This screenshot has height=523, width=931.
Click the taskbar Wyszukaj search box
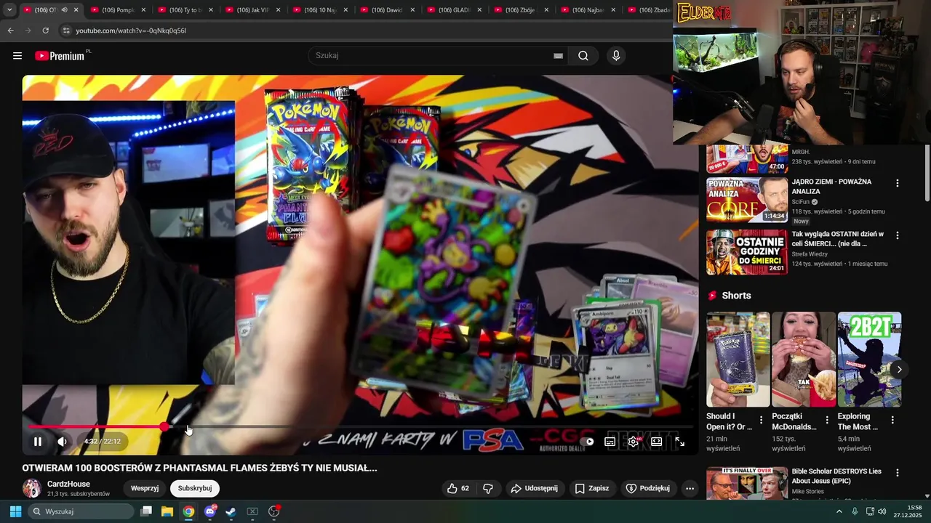click(x=81, y=511)
